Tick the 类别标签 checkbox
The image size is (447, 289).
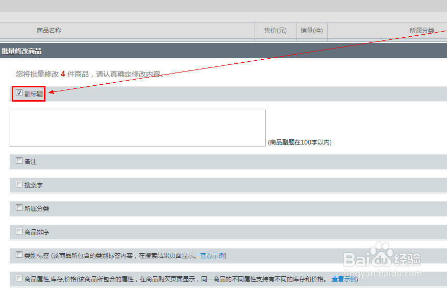click(19, 254)
